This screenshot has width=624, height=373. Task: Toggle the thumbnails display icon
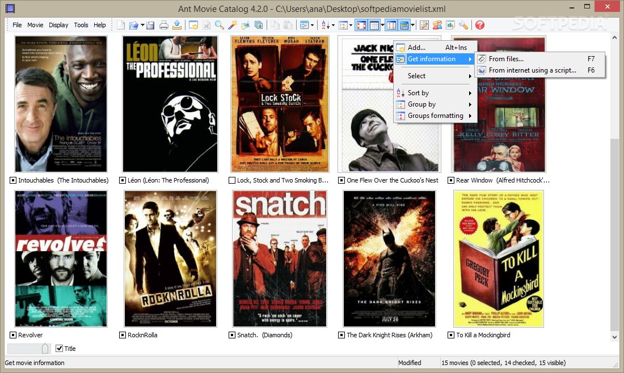(x=391, y=25)
